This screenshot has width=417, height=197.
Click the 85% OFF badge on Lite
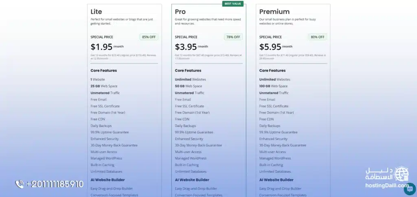(149, 37)
